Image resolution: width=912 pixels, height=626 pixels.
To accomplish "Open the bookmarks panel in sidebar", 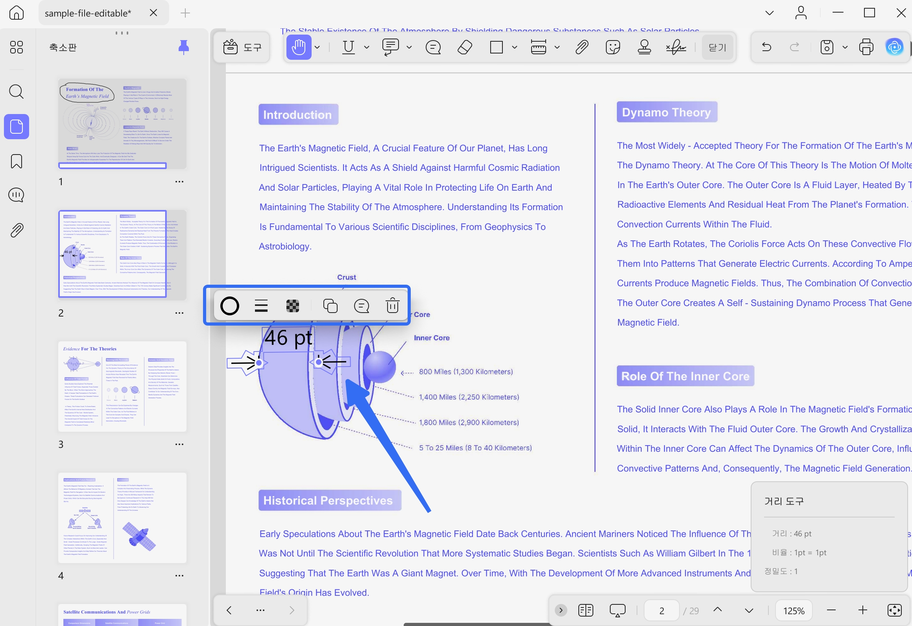I will [17, 161].
